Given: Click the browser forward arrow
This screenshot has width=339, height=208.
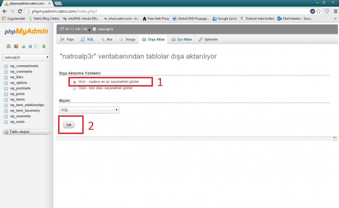Looking at the screenshot, I should point(12,11).
